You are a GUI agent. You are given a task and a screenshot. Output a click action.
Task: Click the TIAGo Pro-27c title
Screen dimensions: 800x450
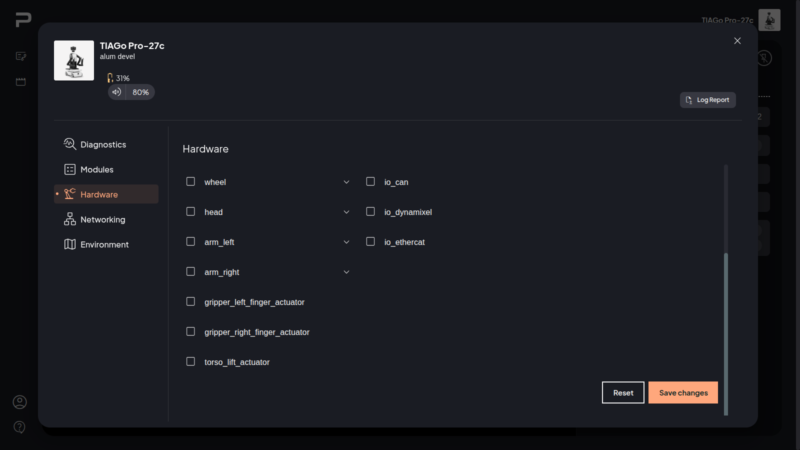pyautogui.click(x=132, y=46)
